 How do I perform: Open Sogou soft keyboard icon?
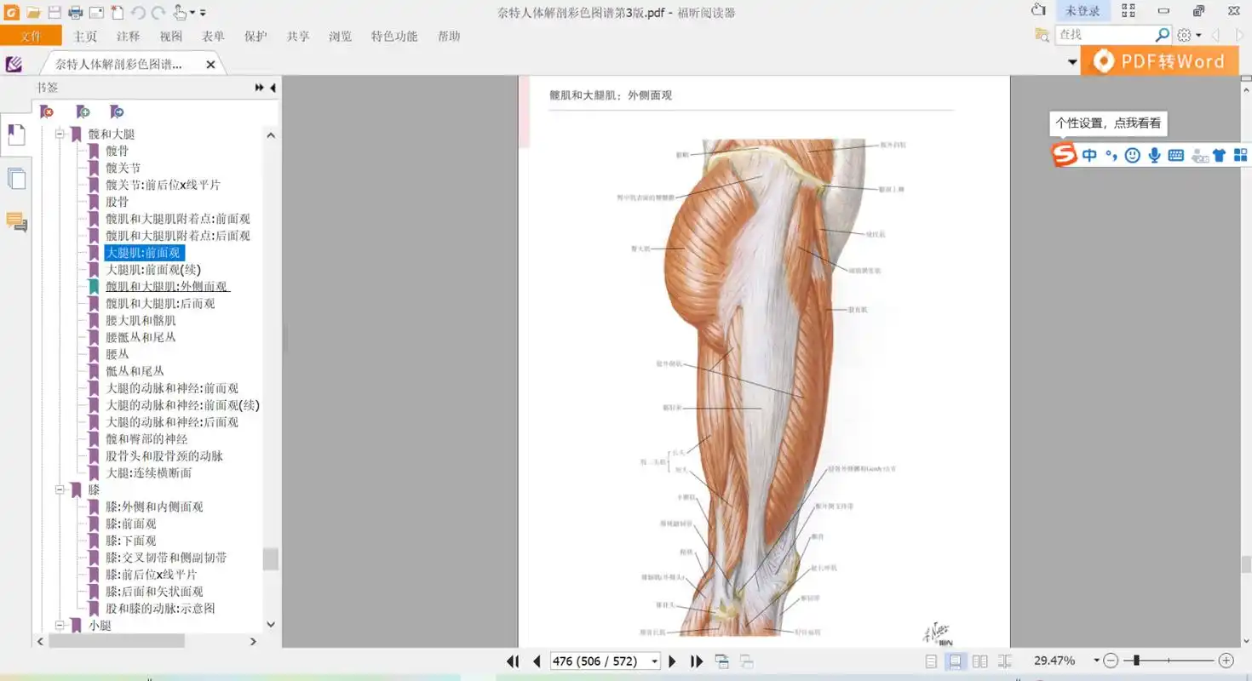pyautogui.click(x=1176, y=155)
